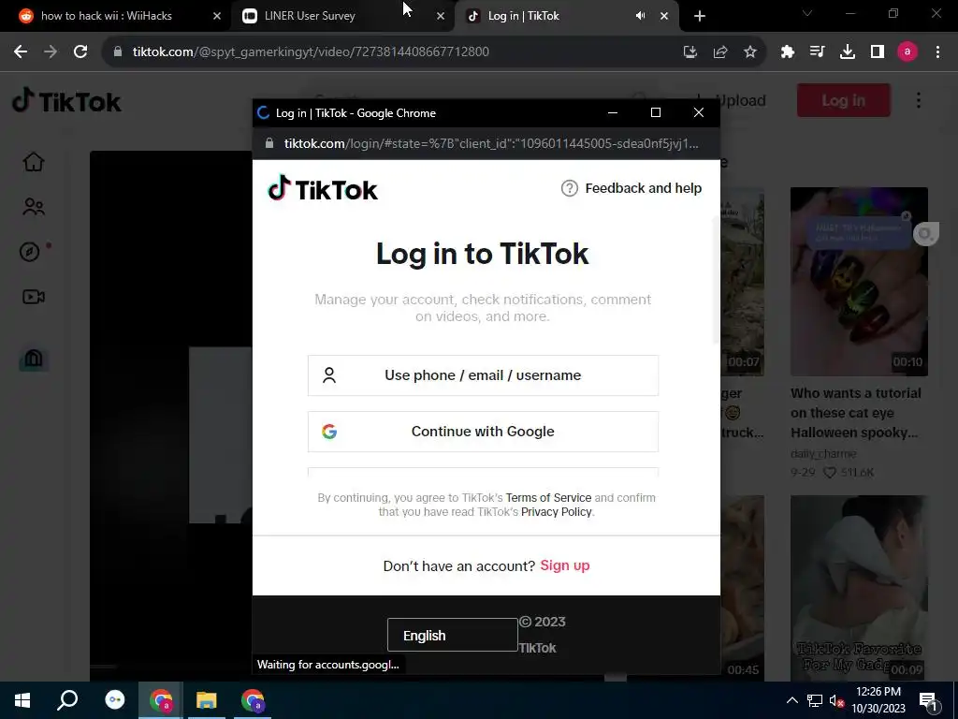Open a new browser tab
The image size is (958, 719).
tap(700, 16)
